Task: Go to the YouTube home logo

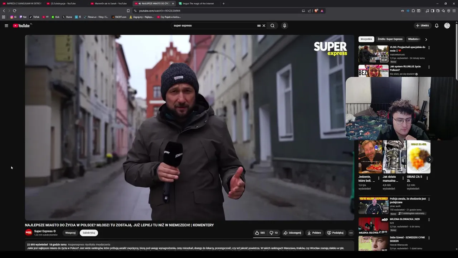Action: (21, 25)
